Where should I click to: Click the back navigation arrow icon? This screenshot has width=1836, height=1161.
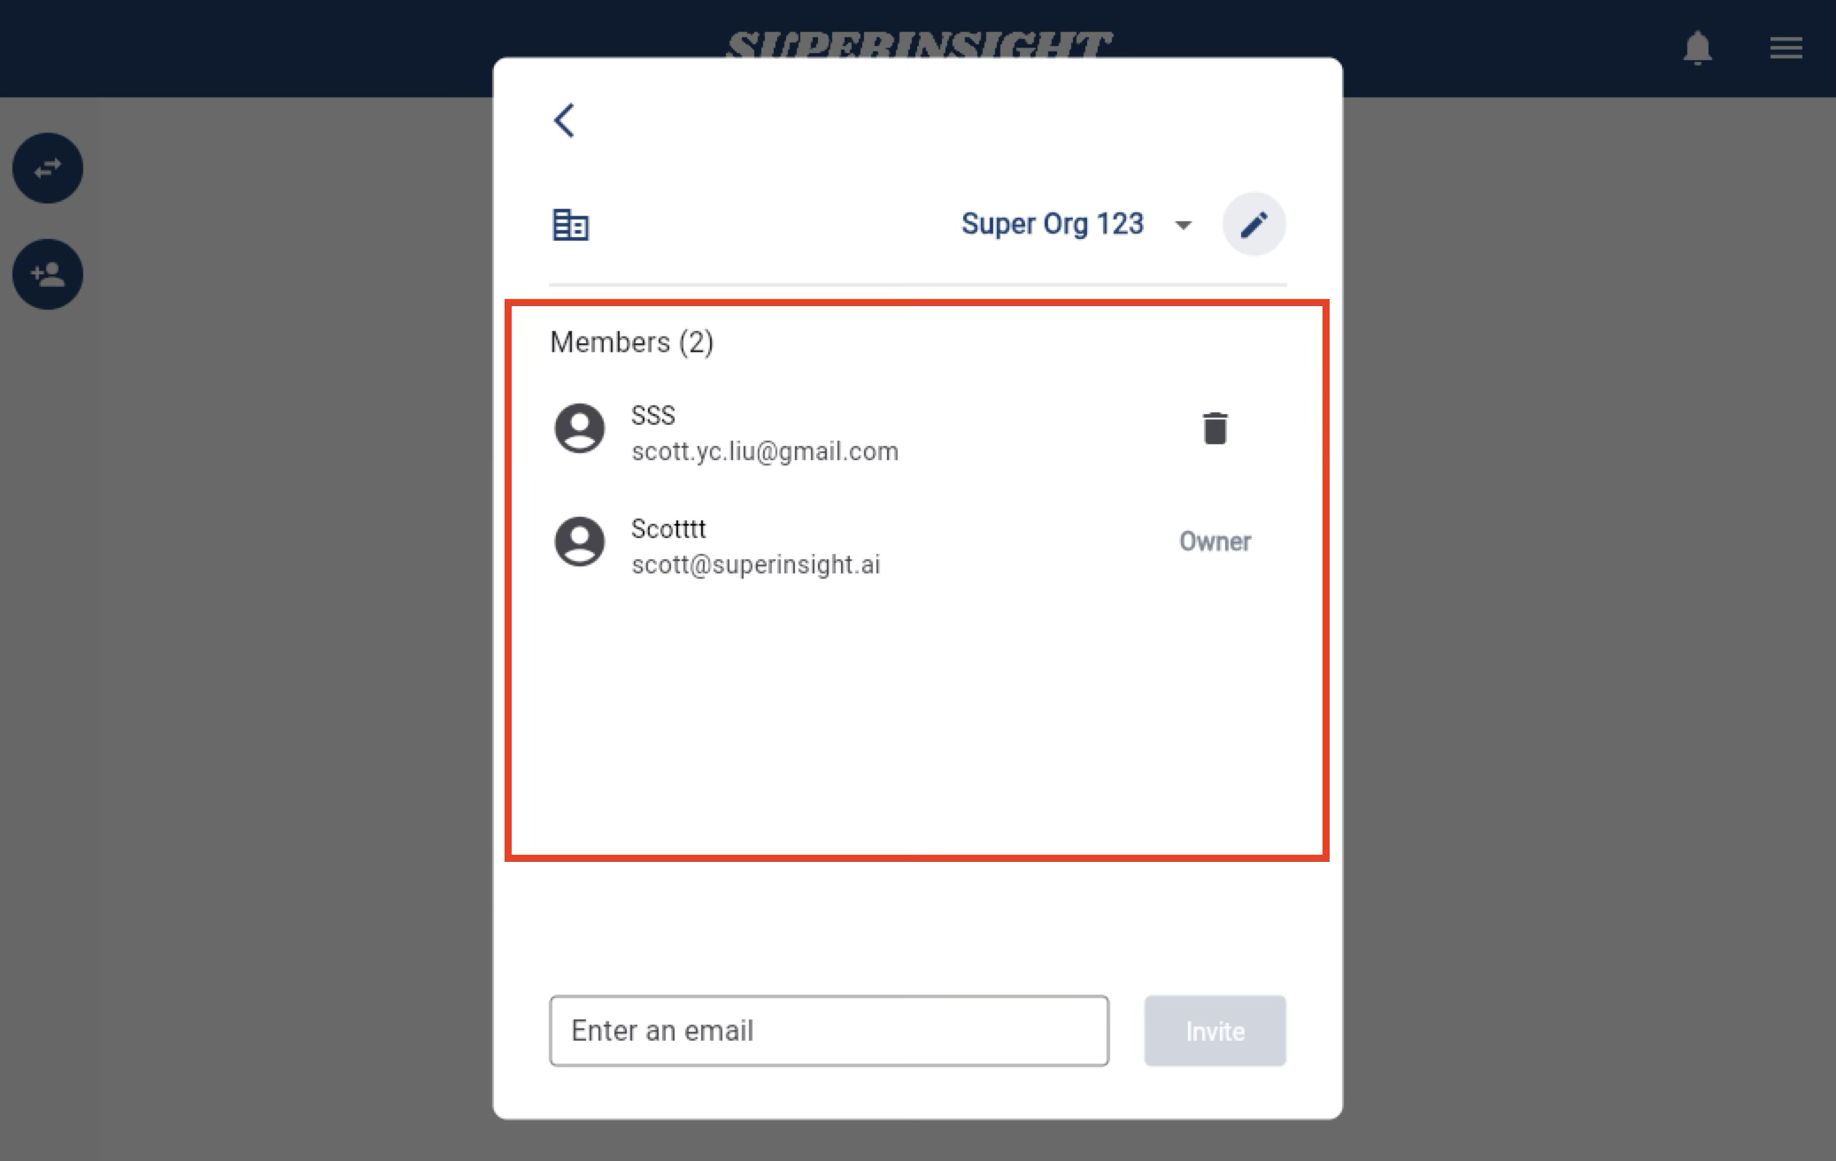[x=565, y=119]
